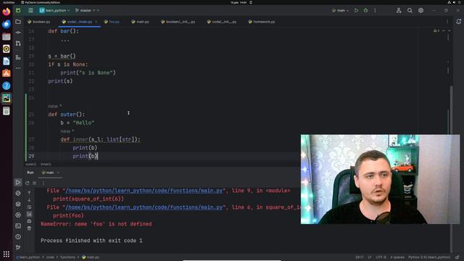Rerun main in Run panel
The height and width of the screenshot is (261, 464).
click(28, 183)
